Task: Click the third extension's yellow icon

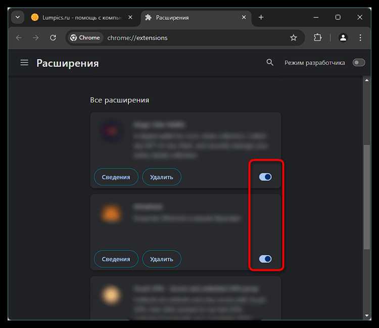Action: click(111, 295)
